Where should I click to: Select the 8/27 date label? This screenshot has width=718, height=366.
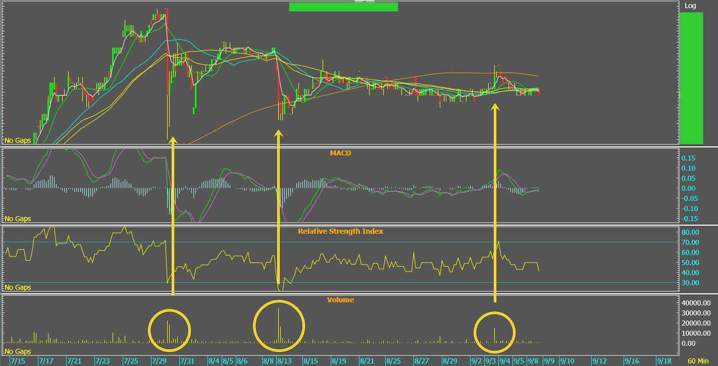click(422, 361)
